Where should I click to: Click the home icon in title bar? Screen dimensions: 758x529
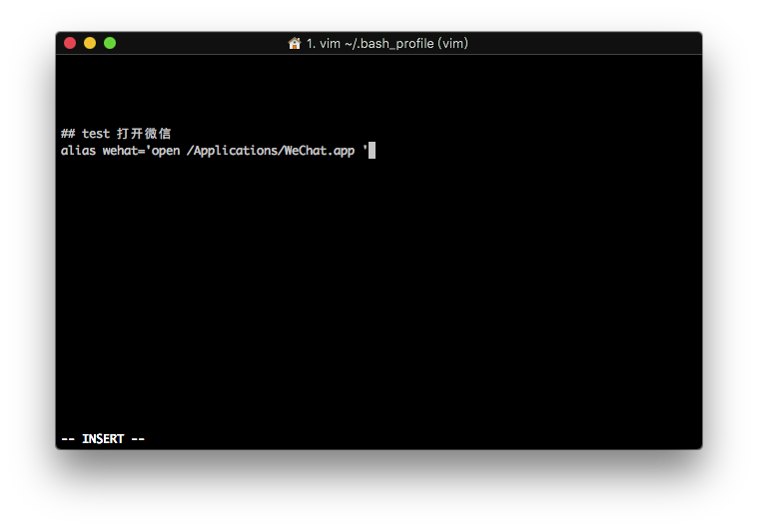295,44
